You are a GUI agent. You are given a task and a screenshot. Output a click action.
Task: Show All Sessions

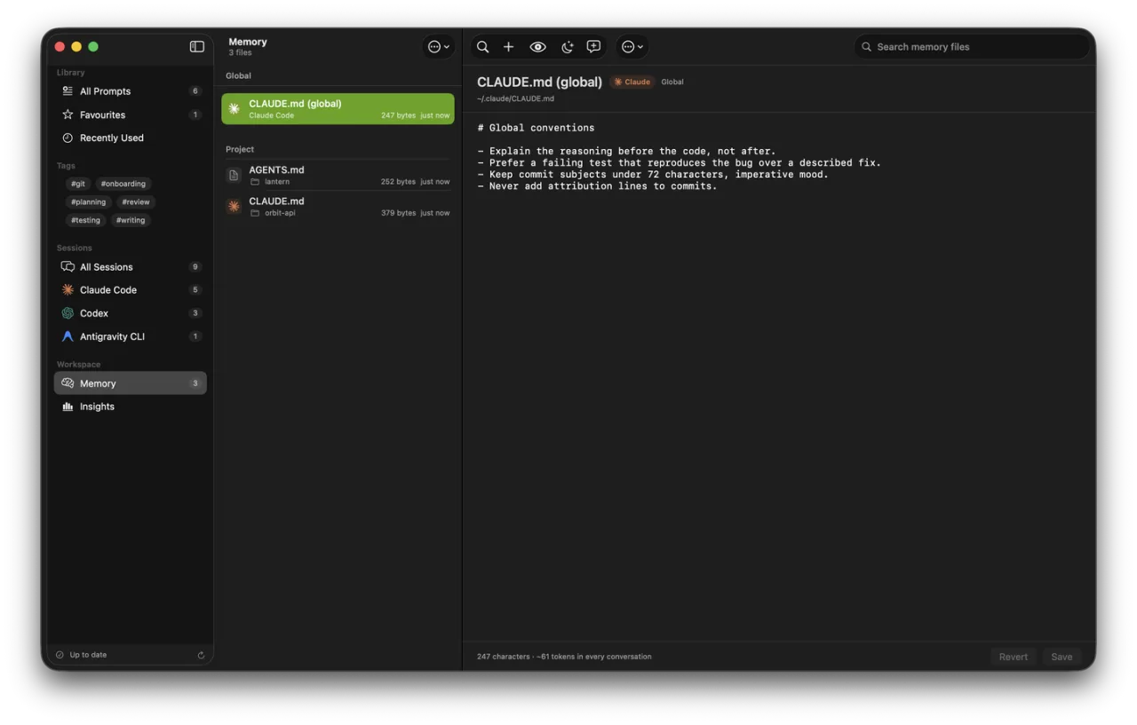(x=131, y=266)
